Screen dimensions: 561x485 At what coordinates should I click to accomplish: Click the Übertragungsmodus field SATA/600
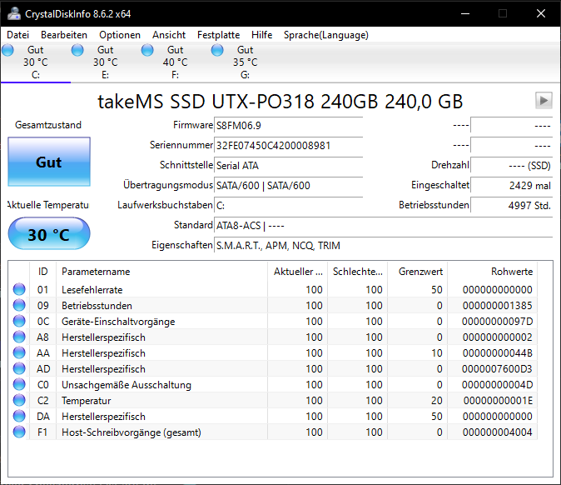(x=288, y=186)
